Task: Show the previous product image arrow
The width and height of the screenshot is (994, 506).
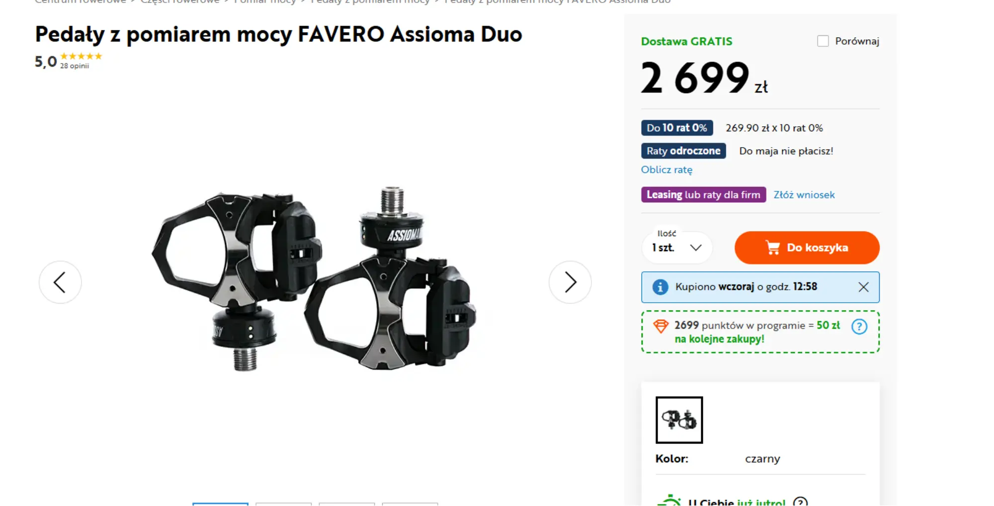Action: point(60,282)
